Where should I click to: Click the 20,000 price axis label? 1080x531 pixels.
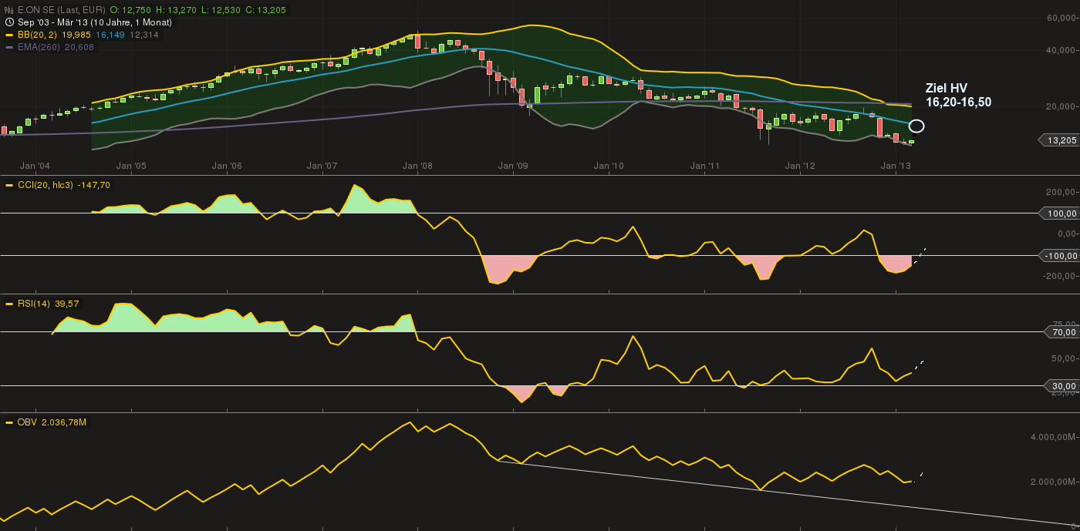[x=1061, y=107]
